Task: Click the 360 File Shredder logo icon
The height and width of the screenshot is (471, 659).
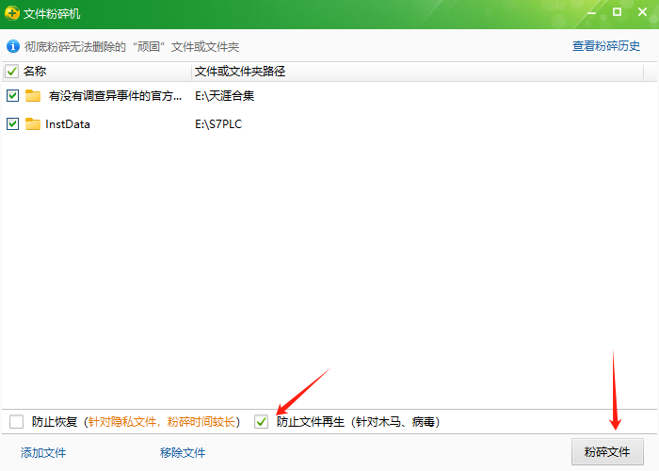Action: coord(11,13)
